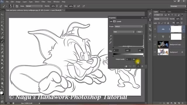Open the layer Opacity dropdown arrow
The height and width of the screenshot is (105, 187).
[x=181, y=19]
